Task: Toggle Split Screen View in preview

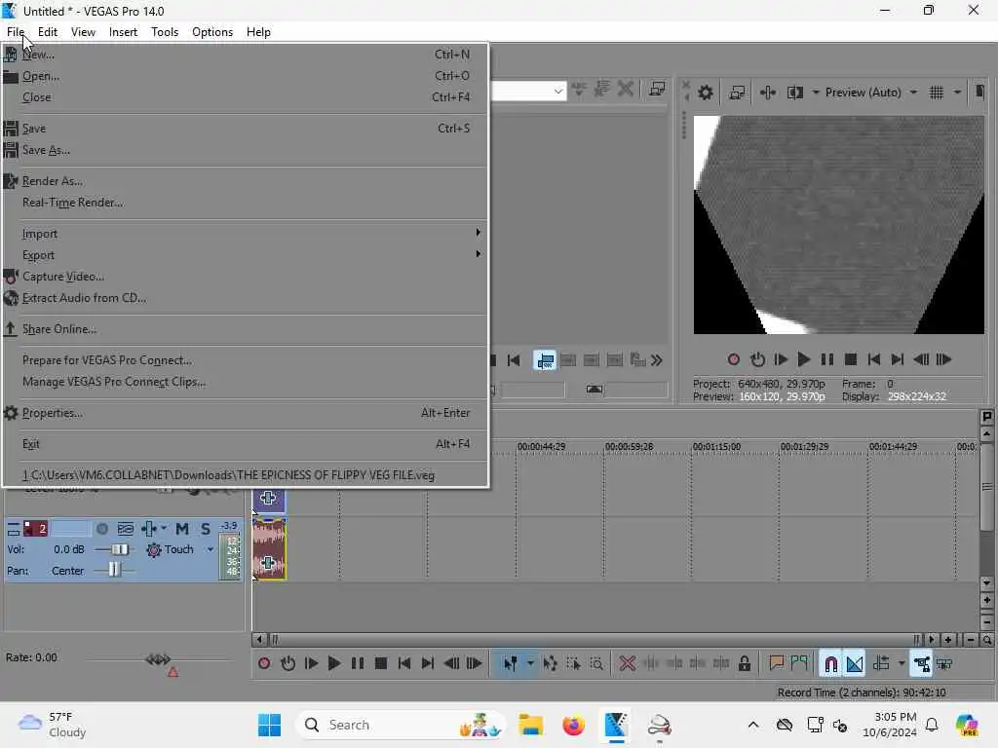Action: tap(795, 93)
